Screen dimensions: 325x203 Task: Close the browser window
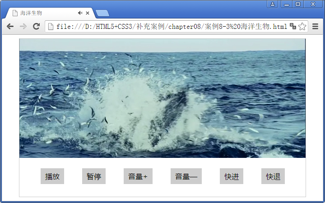[313, 4]
